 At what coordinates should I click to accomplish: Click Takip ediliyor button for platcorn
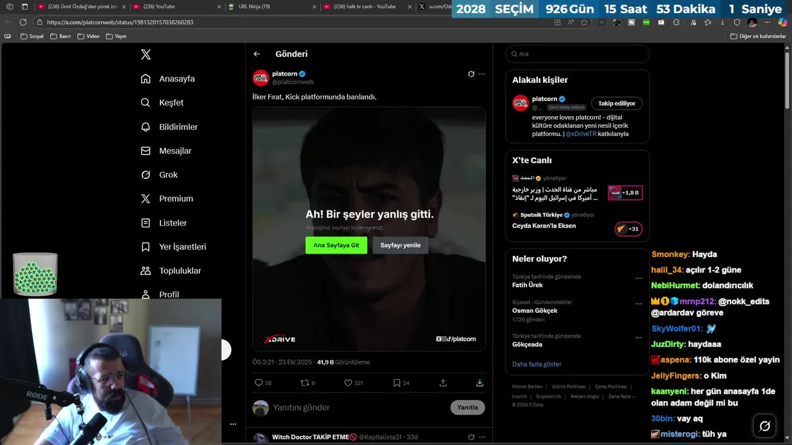pyautogui.click(x=616, y=103)
